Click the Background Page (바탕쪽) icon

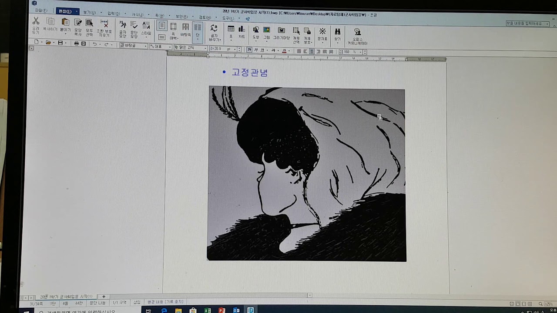[185, 27]
